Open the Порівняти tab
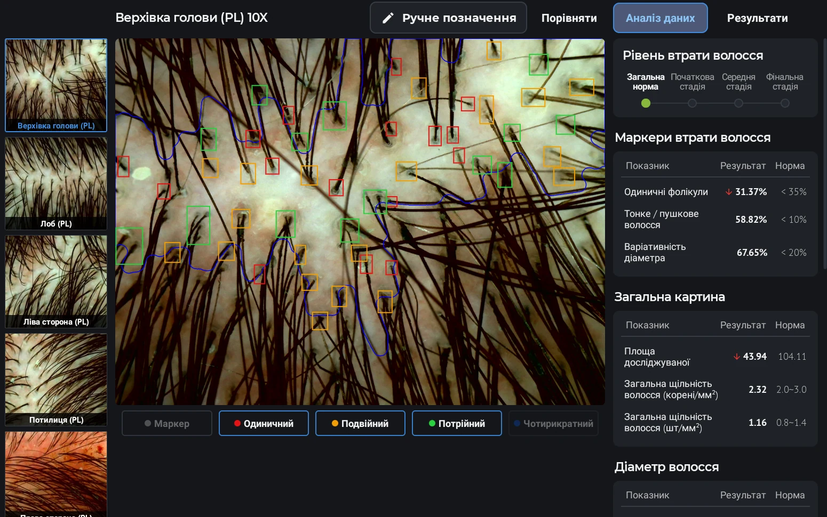The width and height of the screenshot is (827, 517). (569, 18)
